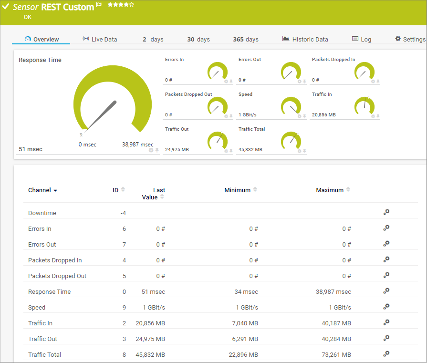Image resolution: width=427 pixels, height=363 pixels.
Task: Set sensor priority using the star rating
Action: click(121, 5)
